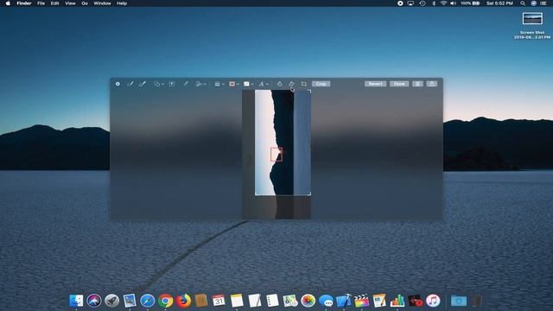Click the Sat 5:52 PM clock

coord(499,3)
